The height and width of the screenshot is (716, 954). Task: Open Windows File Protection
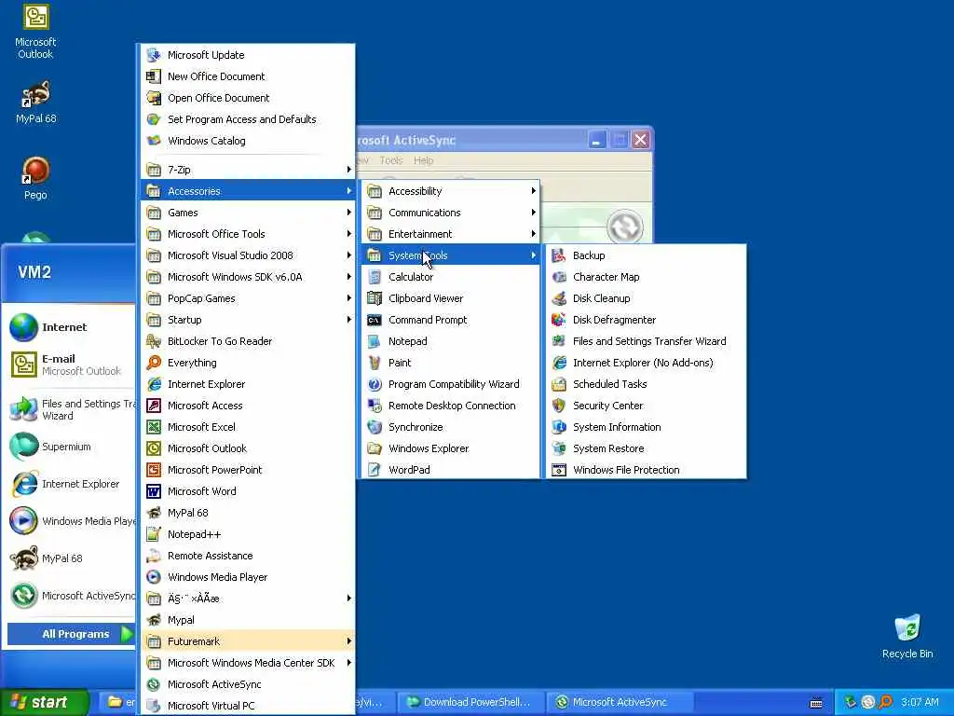click(x=646, y=470)
